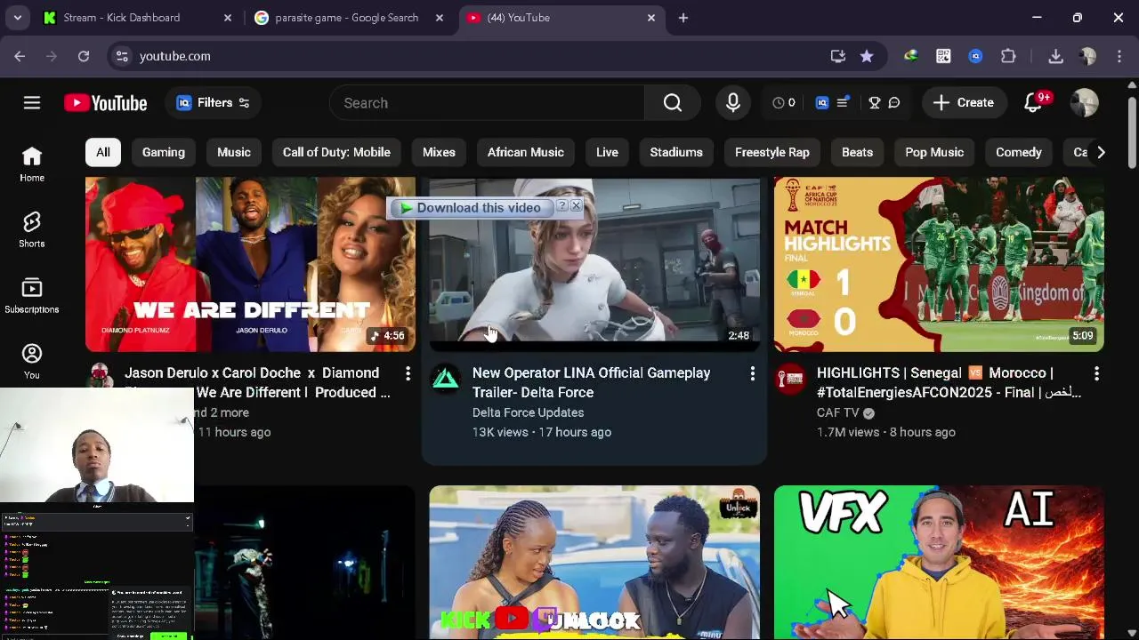This screenshot has height=640, width=1139.
Task: Open options menu for Senegal Morocco highlights
Action: click(1096, 373)
